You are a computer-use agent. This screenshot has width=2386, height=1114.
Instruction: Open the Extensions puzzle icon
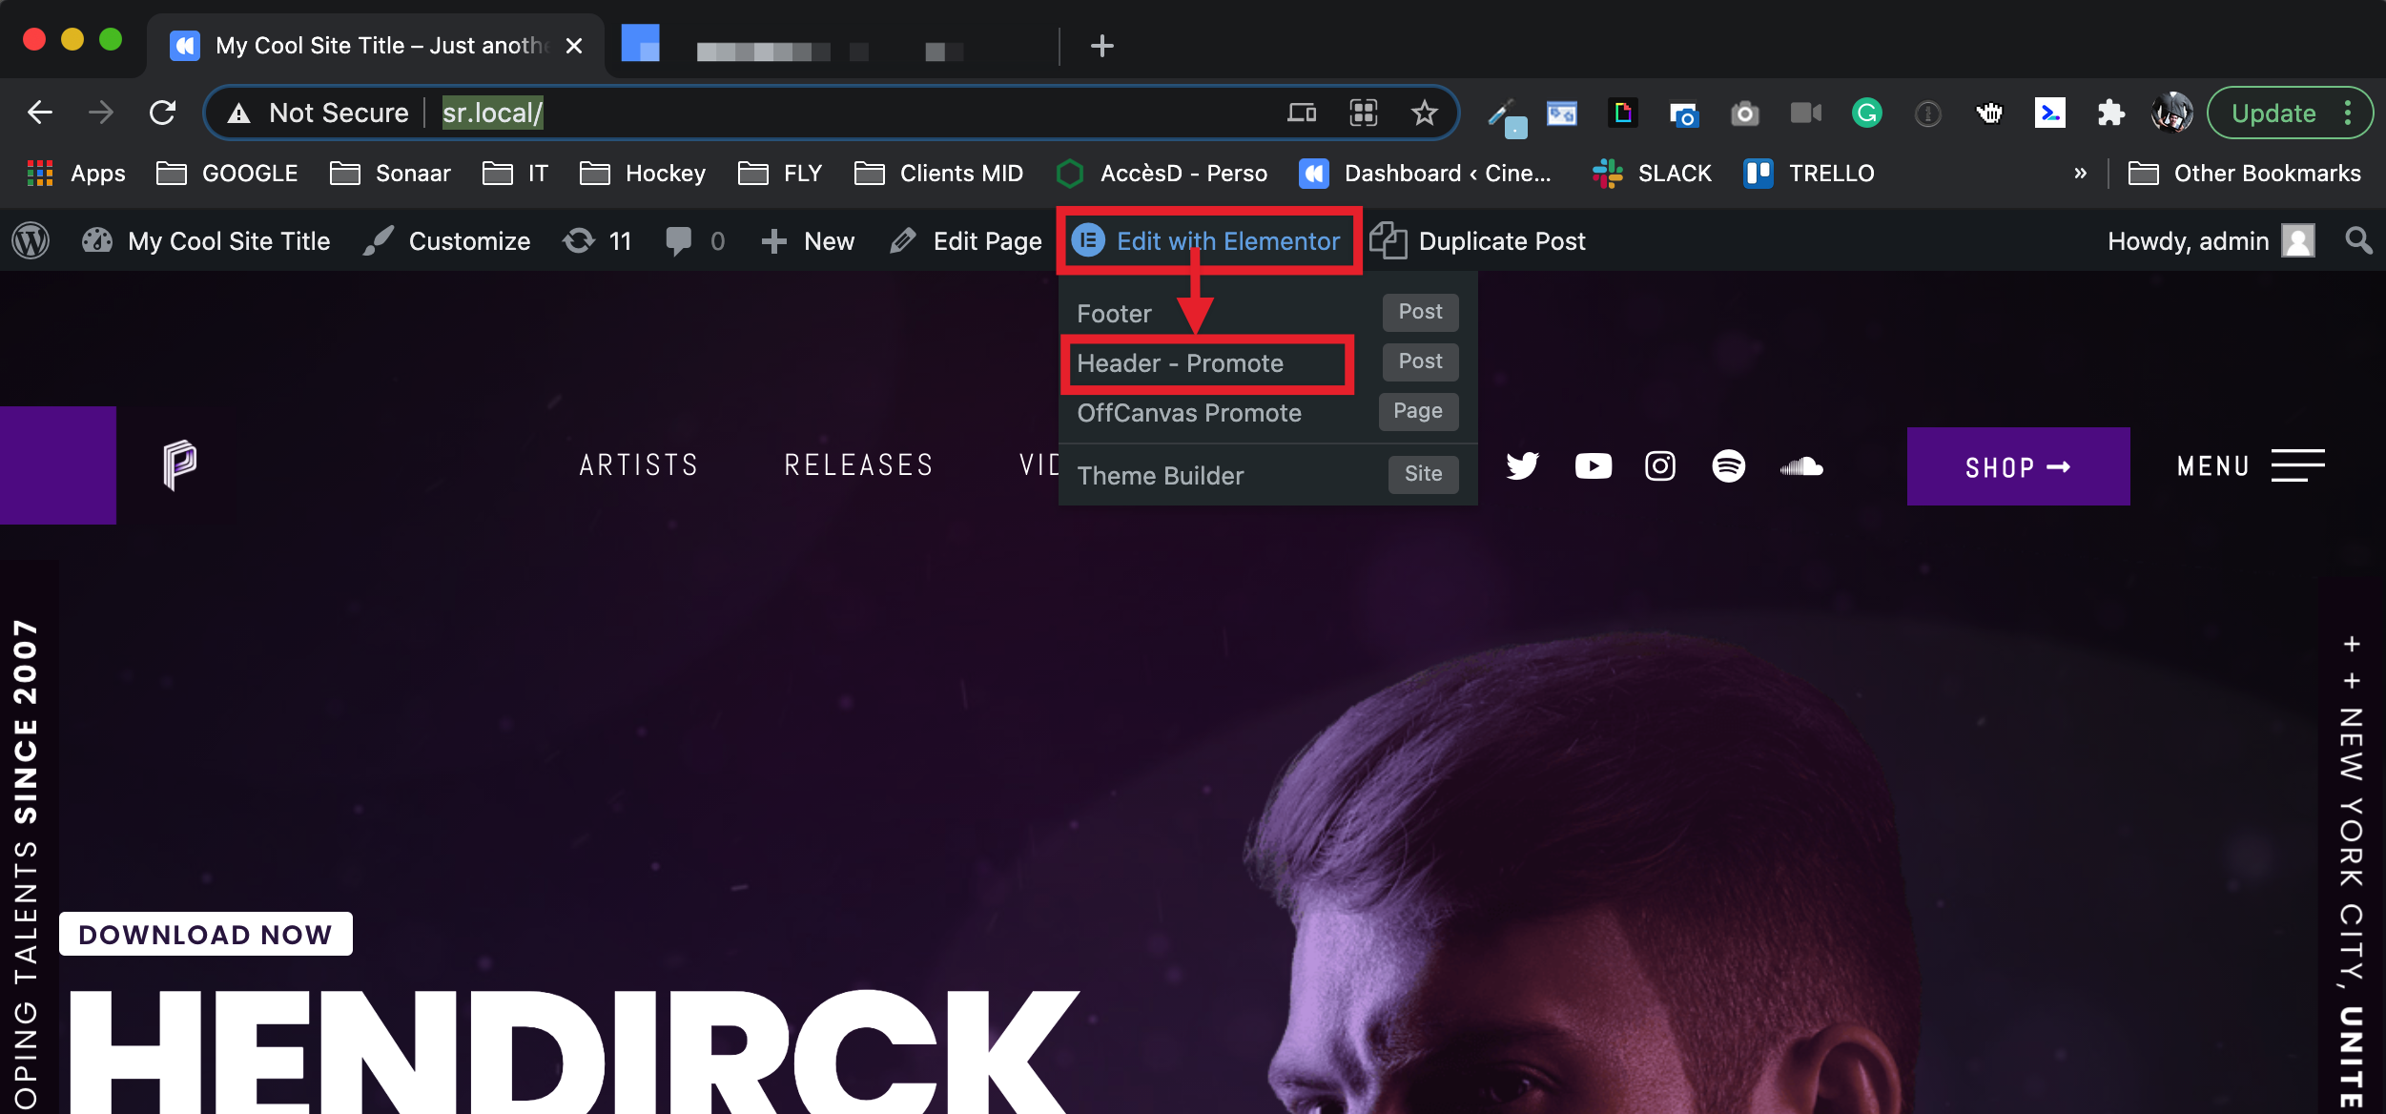click(2110, 113)
